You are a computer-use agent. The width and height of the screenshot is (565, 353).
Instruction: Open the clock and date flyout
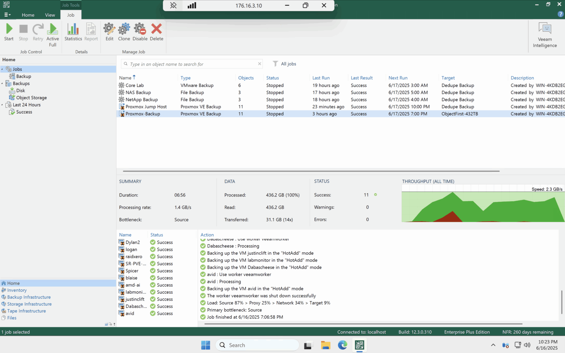[547, 345]
